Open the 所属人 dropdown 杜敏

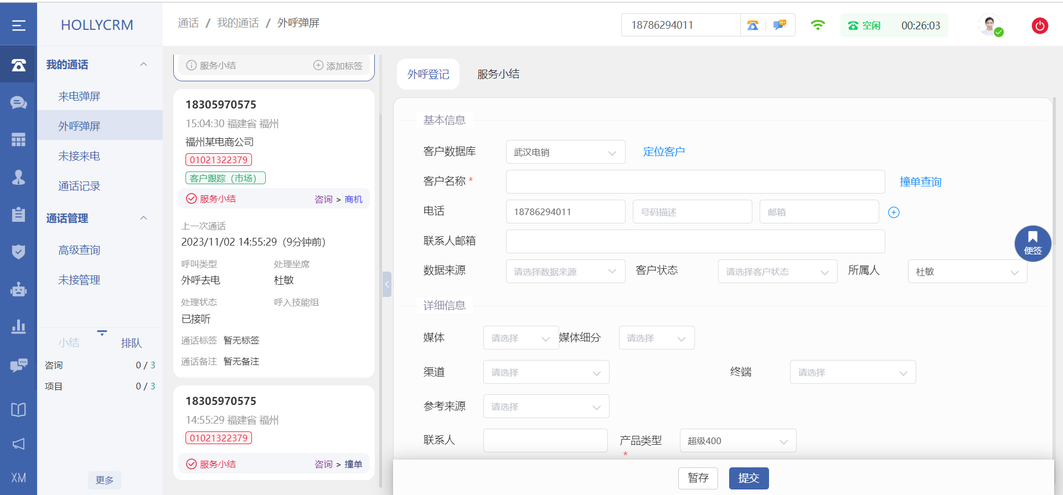pos(967,272)
